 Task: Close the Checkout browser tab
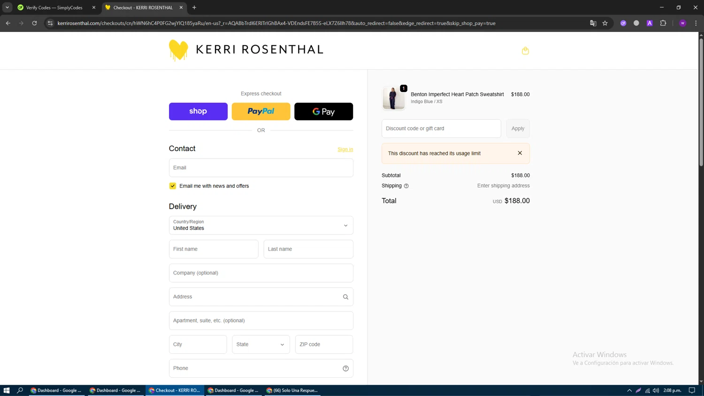181,8
